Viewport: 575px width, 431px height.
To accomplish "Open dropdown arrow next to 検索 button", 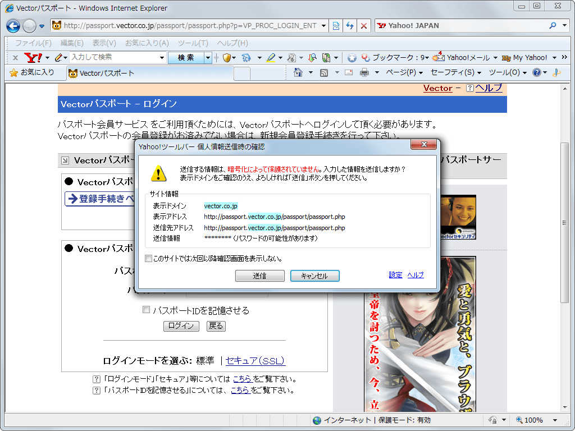I will (x=208, y=58).
